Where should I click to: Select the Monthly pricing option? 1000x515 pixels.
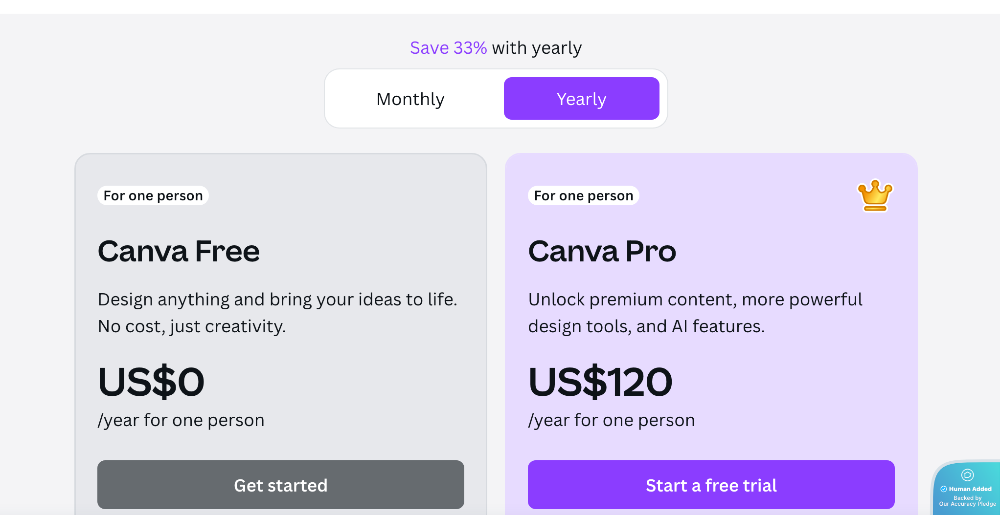pos(410,98)
